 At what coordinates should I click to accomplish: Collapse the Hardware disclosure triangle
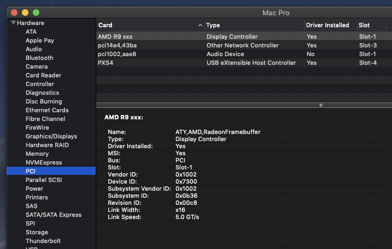(13, 23)
